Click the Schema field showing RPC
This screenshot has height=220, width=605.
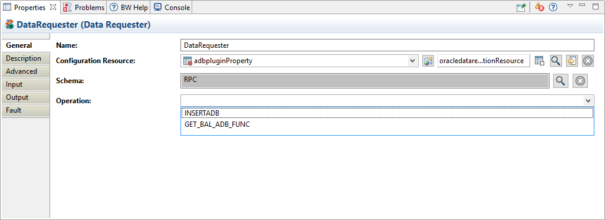pyautogui.click(x=364, y=81)
